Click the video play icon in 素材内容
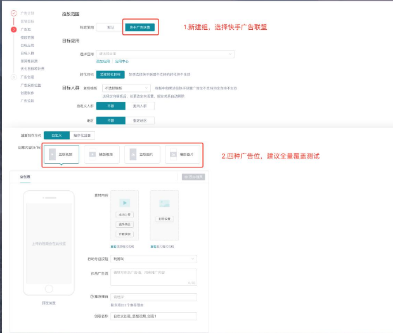Image resolution: width=393 pixels, height=333 pixels. (124, 203)
